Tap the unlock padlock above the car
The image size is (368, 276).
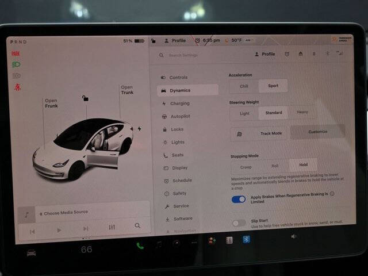point(85,98)
